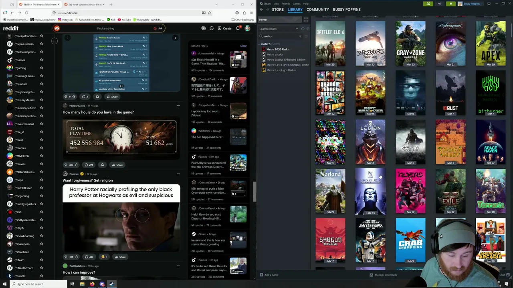Clear recent posts on Reddit
The image size is (513, 288).
pyautogui.click(x=243, y=46)
